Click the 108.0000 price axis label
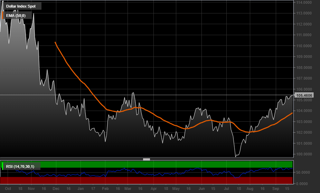 point(304,68)
